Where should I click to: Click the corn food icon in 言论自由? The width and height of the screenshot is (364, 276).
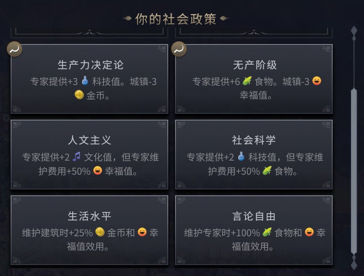267,232
